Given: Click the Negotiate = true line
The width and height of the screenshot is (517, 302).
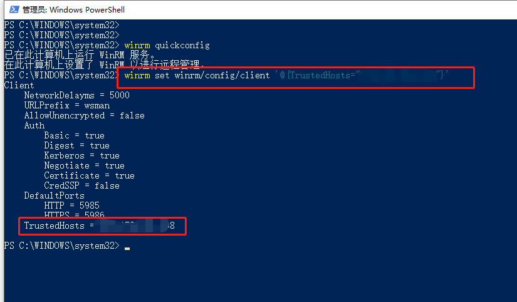Looking at the screenshot, I should pyautogui.click(x=85, y=166).
